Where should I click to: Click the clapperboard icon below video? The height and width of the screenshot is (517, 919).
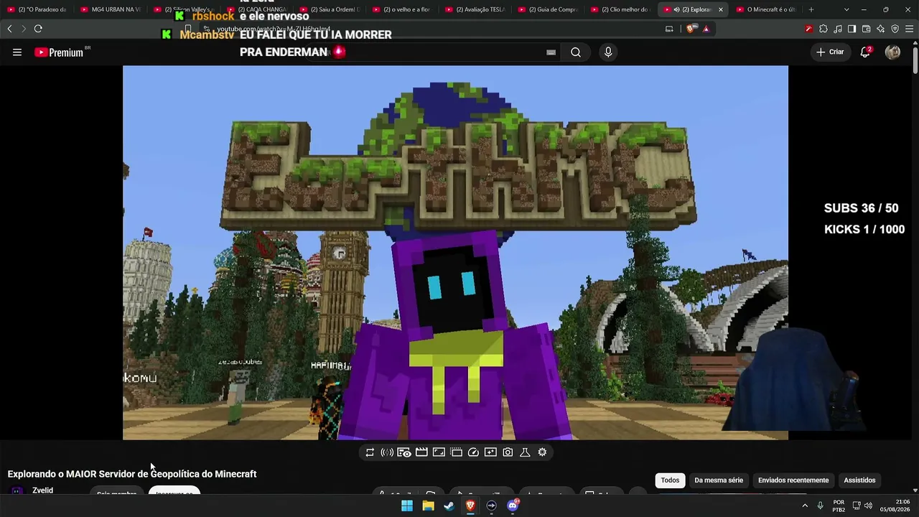coord(421,452)
